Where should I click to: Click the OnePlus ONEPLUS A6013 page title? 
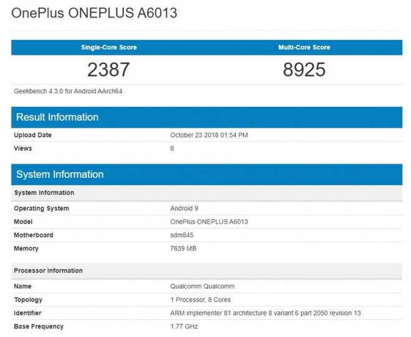click(x=95, y=13)
